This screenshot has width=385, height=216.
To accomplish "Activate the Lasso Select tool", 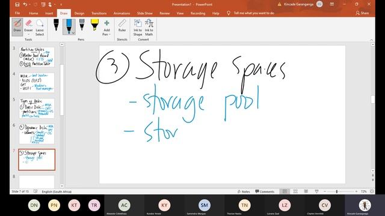I will pyautogui.click(x=40, y=28).
